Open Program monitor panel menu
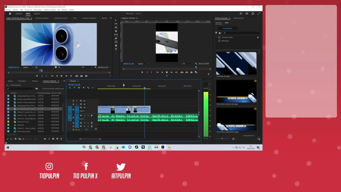The height and width of the screenshot is (192, 341). coord(137,18)
